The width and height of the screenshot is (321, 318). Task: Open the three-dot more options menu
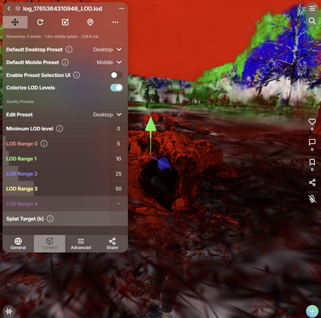pos(115,22)
